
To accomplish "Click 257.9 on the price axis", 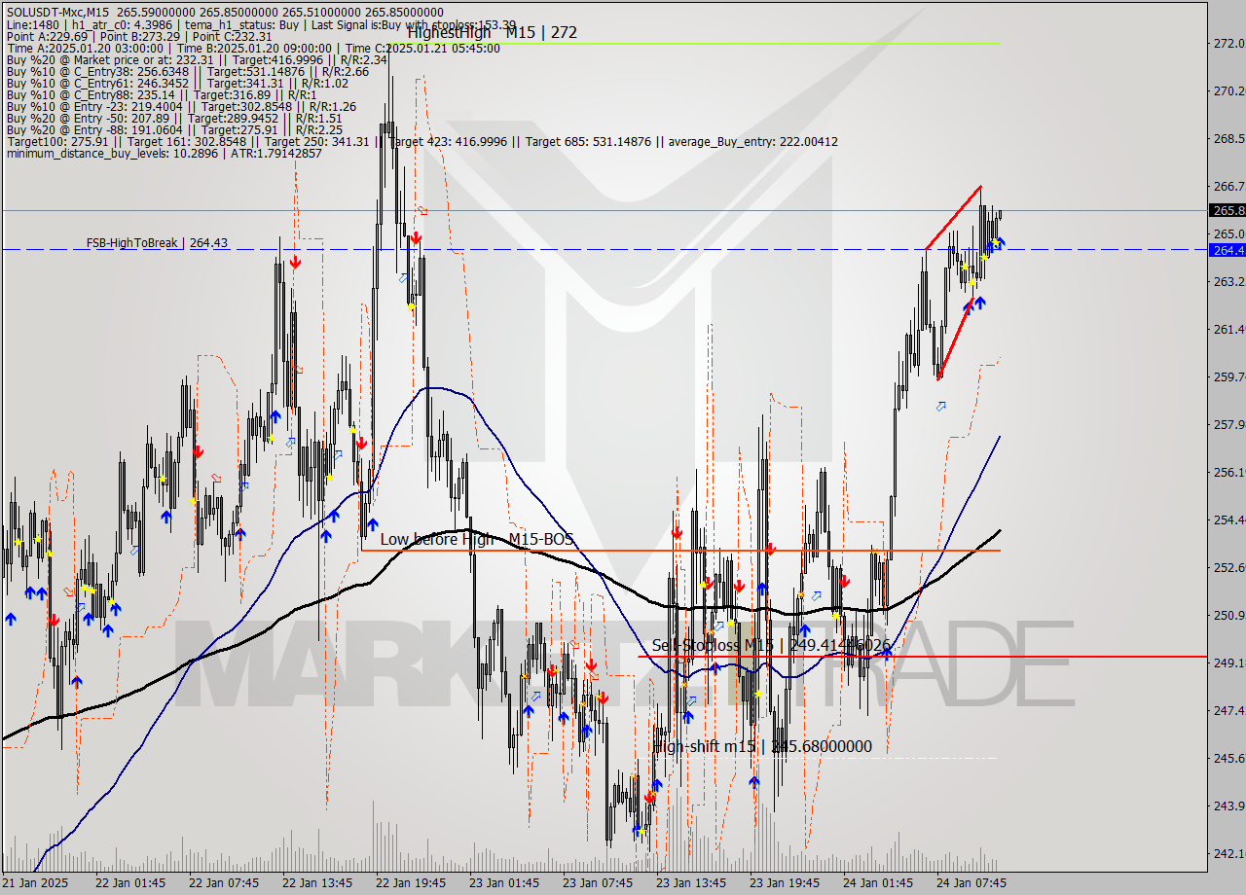I will pyautogui.click(x=1228, y=424).
